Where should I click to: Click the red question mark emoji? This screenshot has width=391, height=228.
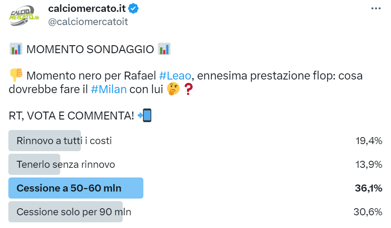pyautogui.click(x=188, y=90)
